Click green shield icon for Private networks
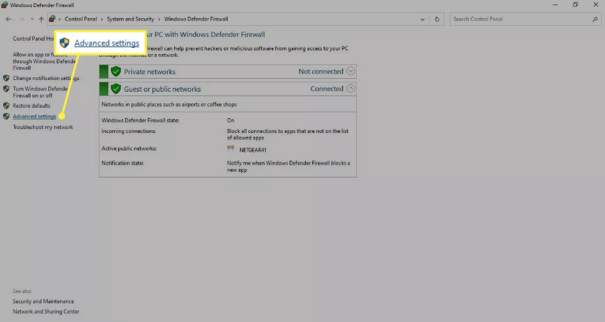Viewport: 605px width, 322px height. (115, 72)
